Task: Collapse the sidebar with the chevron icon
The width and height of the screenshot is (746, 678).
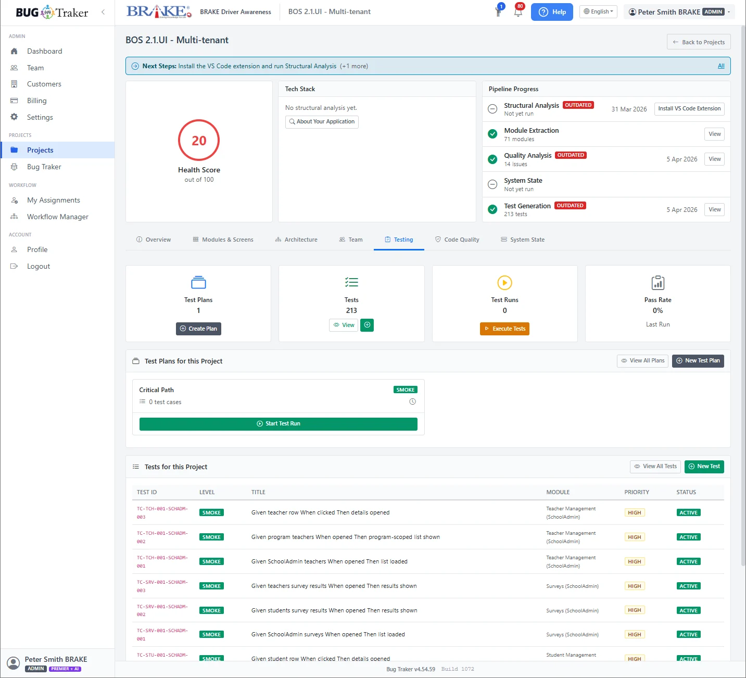Action: pos(103,12)
